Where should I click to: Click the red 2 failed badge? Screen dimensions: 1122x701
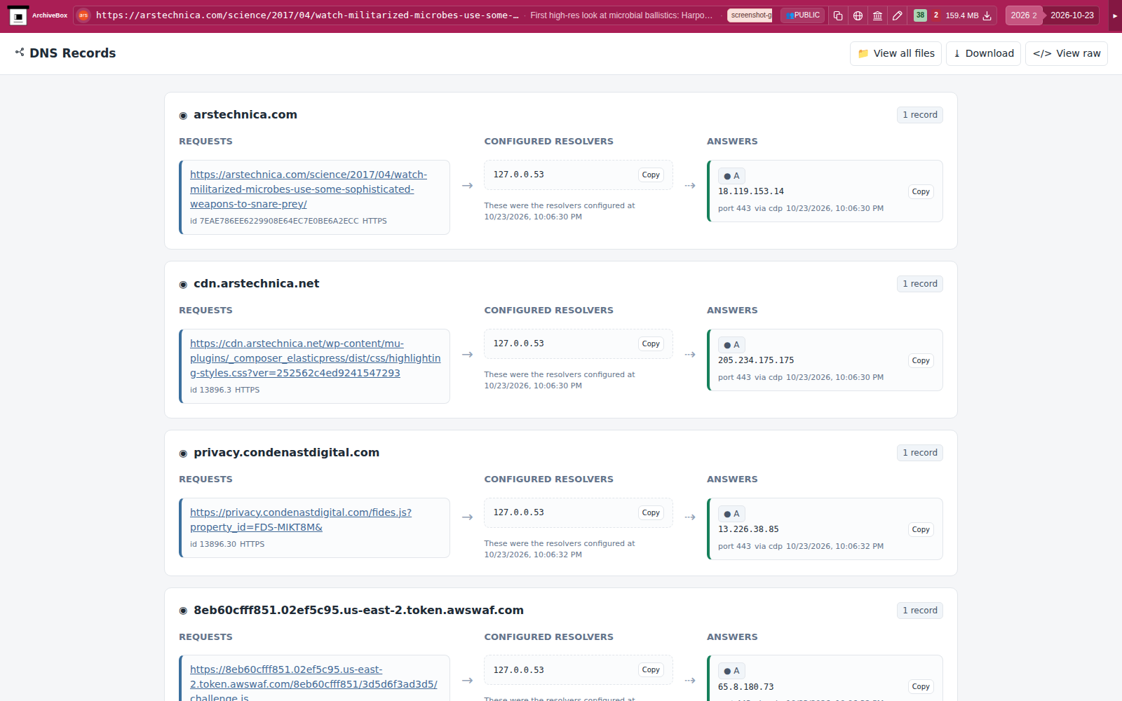935,15
